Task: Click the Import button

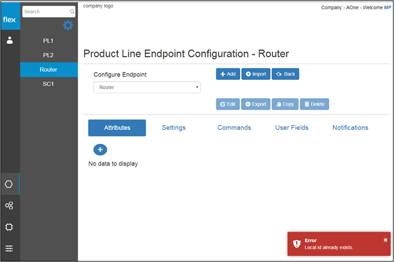Action: (256, 74)
